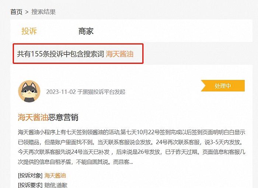Viewport: 258px width, 188px height.
Task: Go to 首页 breadcrumb link
Action: pos(16,12)
